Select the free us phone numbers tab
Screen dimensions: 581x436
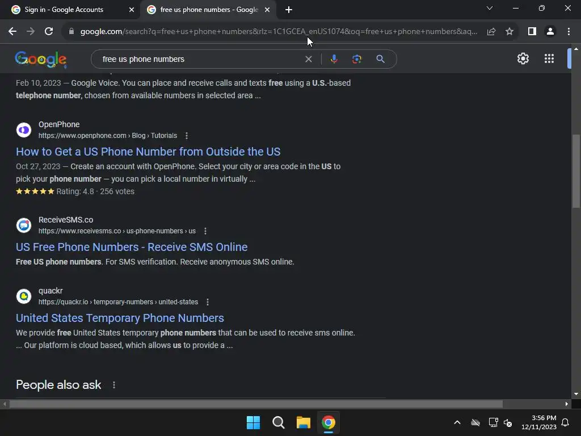pos(209,10)
